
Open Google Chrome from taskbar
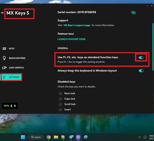coord(48,137)
